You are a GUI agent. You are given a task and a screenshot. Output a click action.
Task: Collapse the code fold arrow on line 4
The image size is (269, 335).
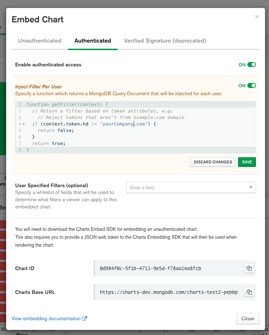pyautogui.click(x=23, y=124)
